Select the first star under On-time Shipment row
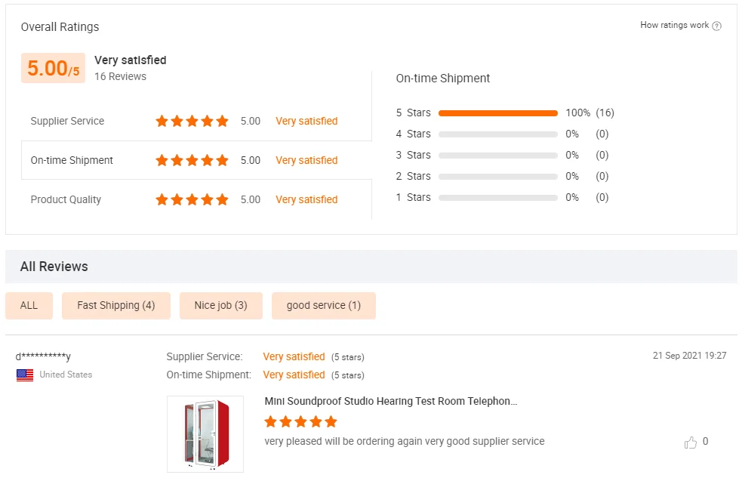 (x=161, y=160)
